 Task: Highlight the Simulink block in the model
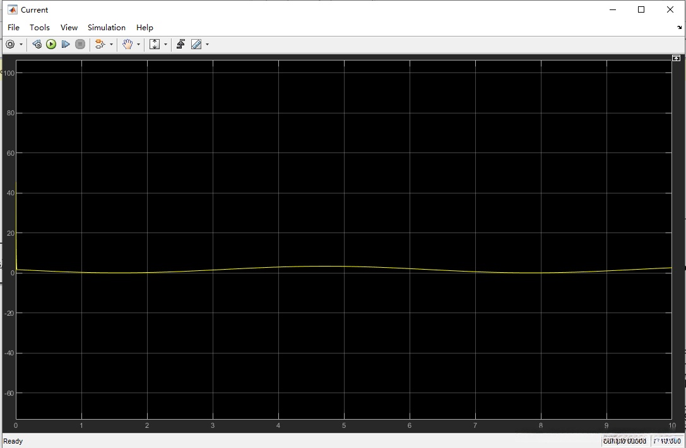(x=100, y=44)
